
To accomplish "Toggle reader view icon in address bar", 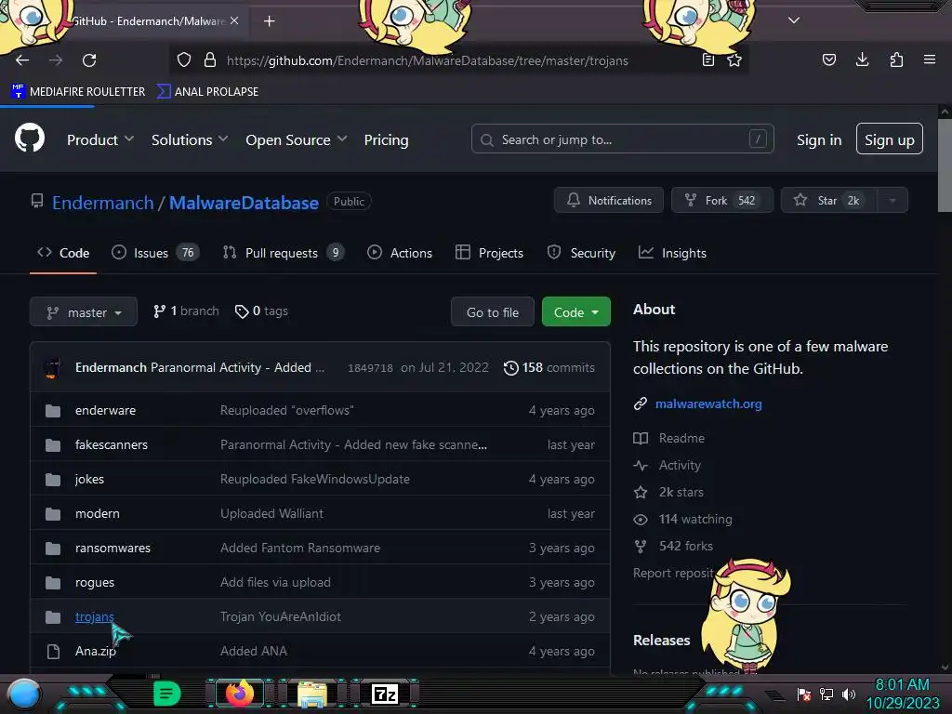I will tap(707, 60).
